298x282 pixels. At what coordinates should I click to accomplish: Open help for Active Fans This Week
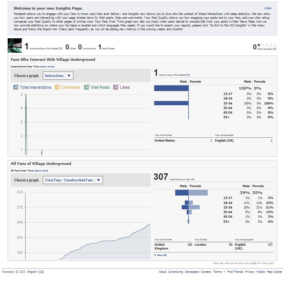click(188, 75)
